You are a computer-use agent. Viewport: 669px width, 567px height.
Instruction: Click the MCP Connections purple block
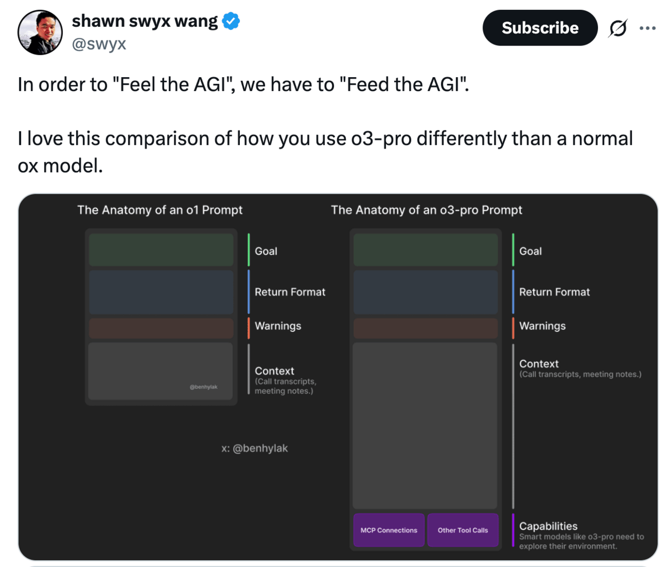click(389, 530)
